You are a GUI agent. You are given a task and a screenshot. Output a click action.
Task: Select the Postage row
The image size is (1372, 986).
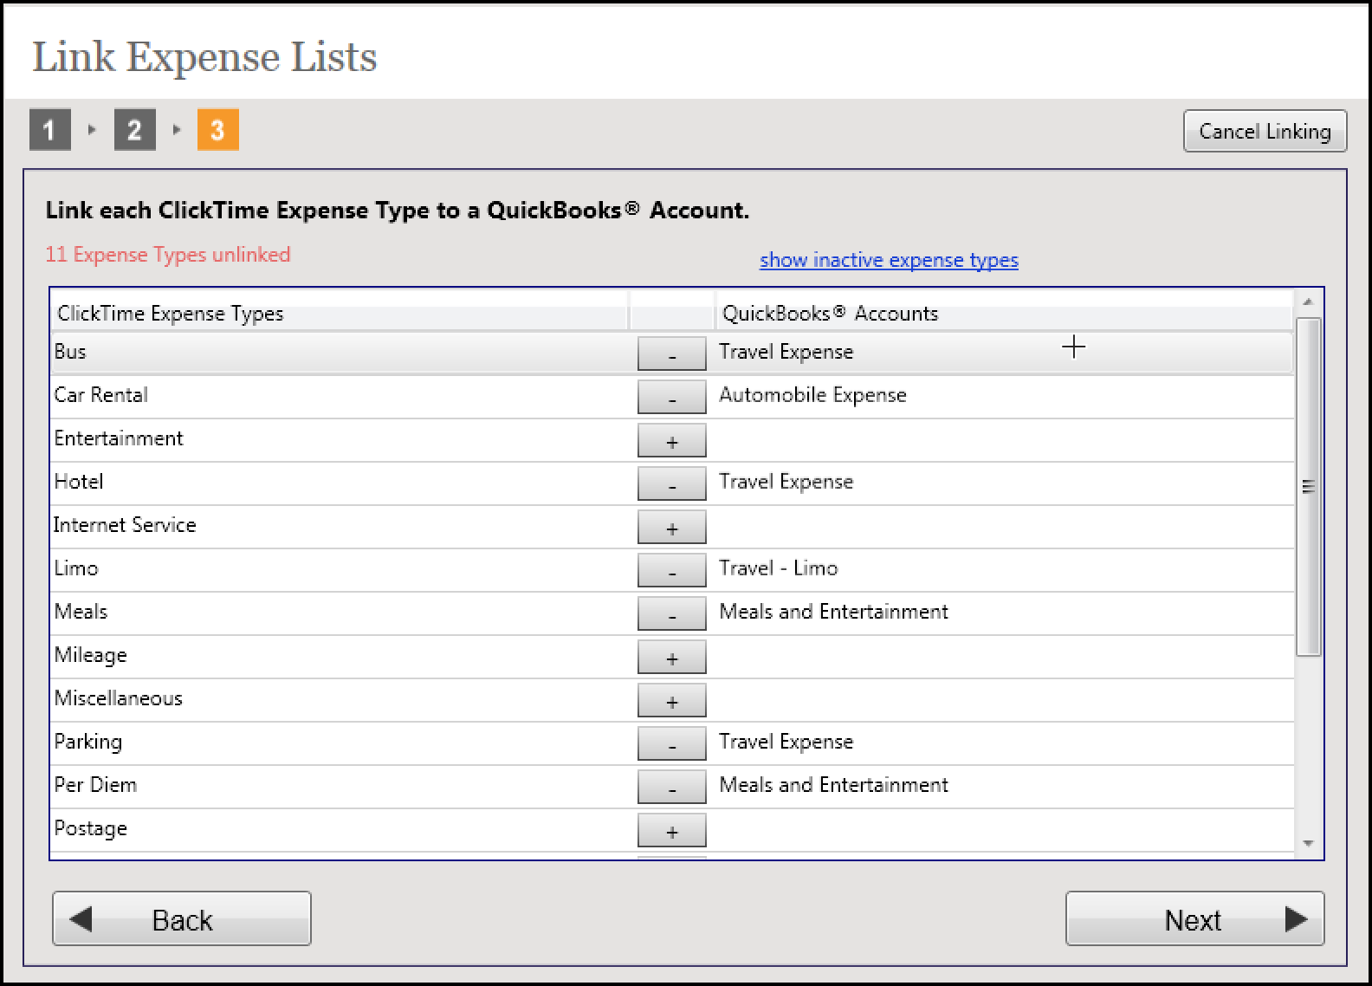click(671, 829)
